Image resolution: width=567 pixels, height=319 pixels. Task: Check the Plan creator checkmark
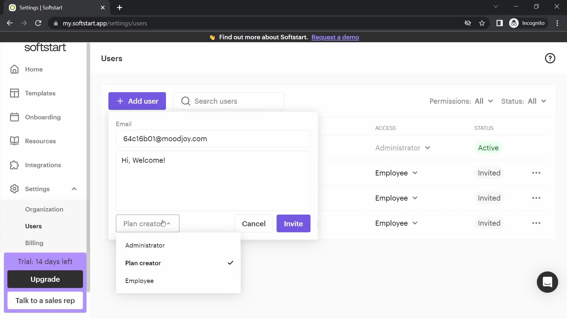click(230, 263)
